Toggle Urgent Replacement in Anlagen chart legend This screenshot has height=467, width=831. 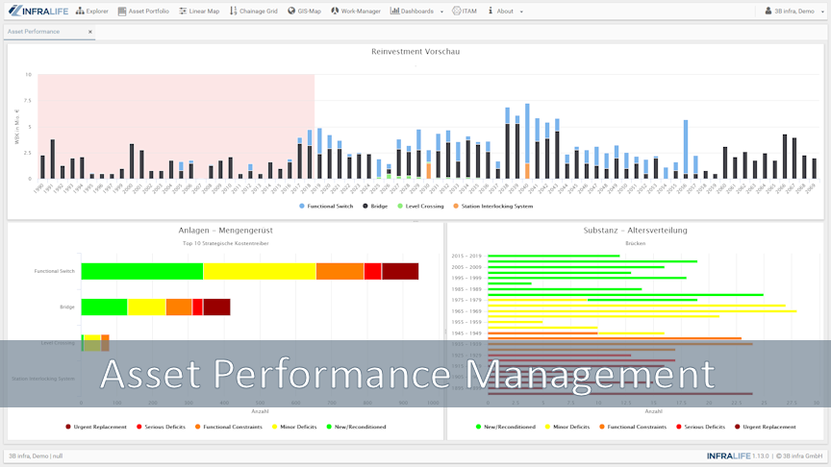[96, 427]
